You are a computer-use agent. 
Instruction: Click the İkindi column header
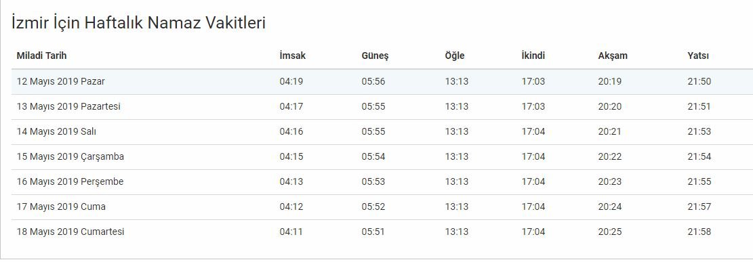pos(533,56)
